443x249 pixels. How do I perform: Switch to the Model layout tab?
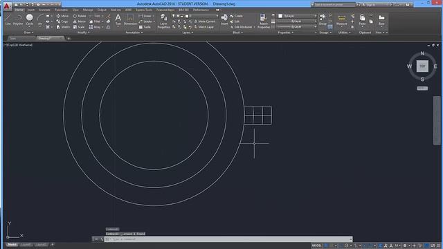point(12,244)
